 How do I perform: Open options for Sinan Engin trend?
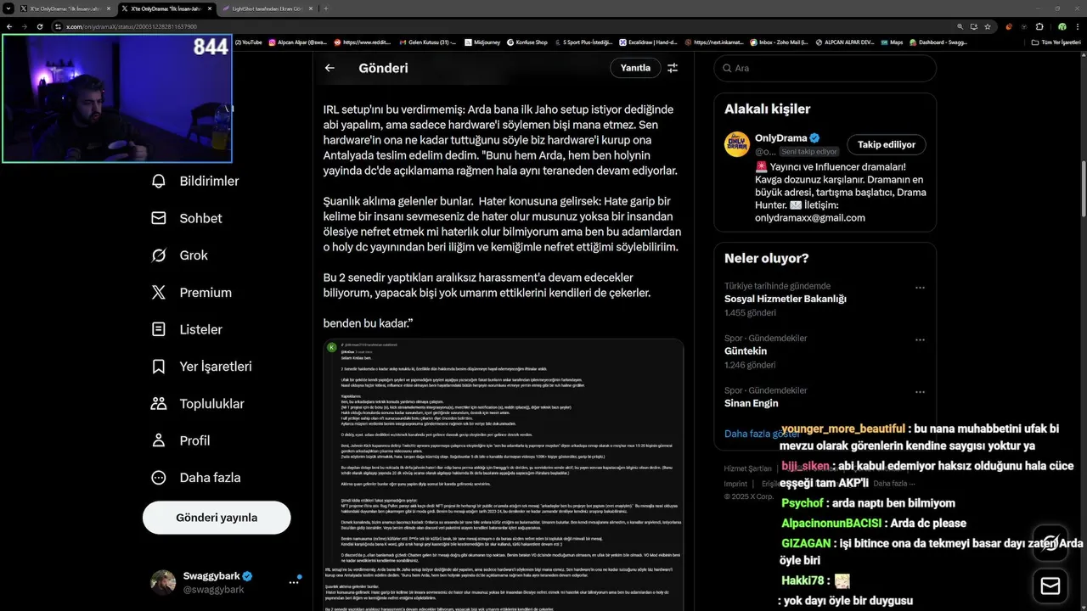tap(920, 392)
